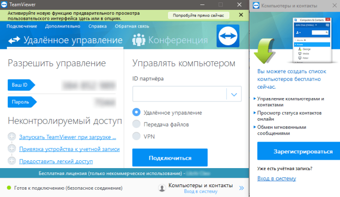Click the Подключиться button
The image size is (340, 197).
tap(170, 158)
